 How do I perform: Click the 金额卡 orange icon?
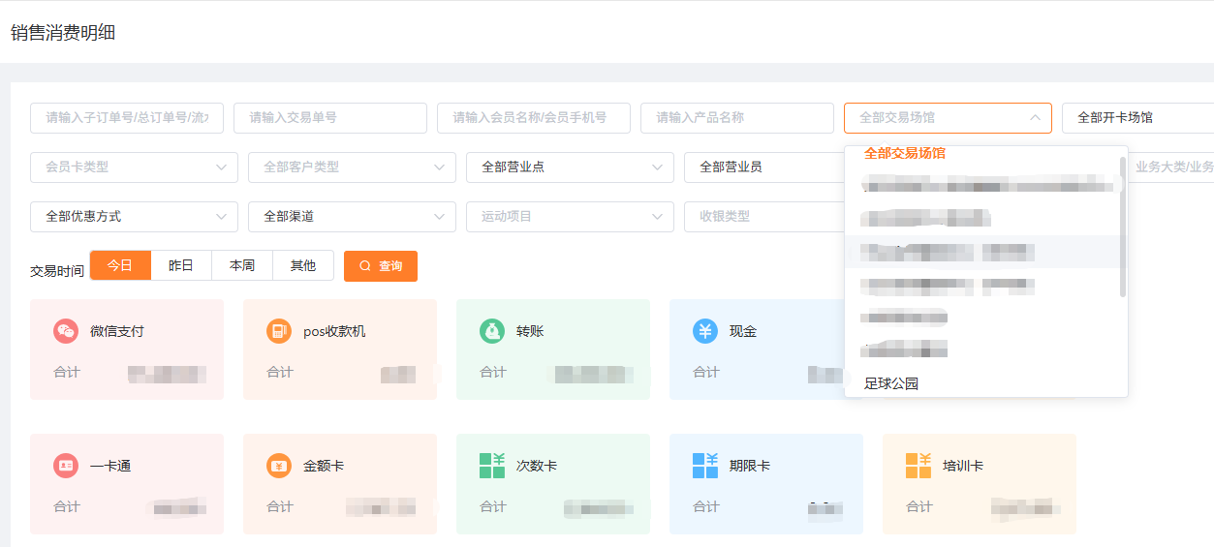click(x=279, y=466)
